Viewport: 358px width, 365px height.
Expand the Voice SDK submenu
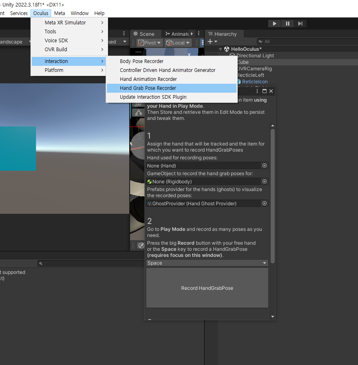(x=69, y=41)
